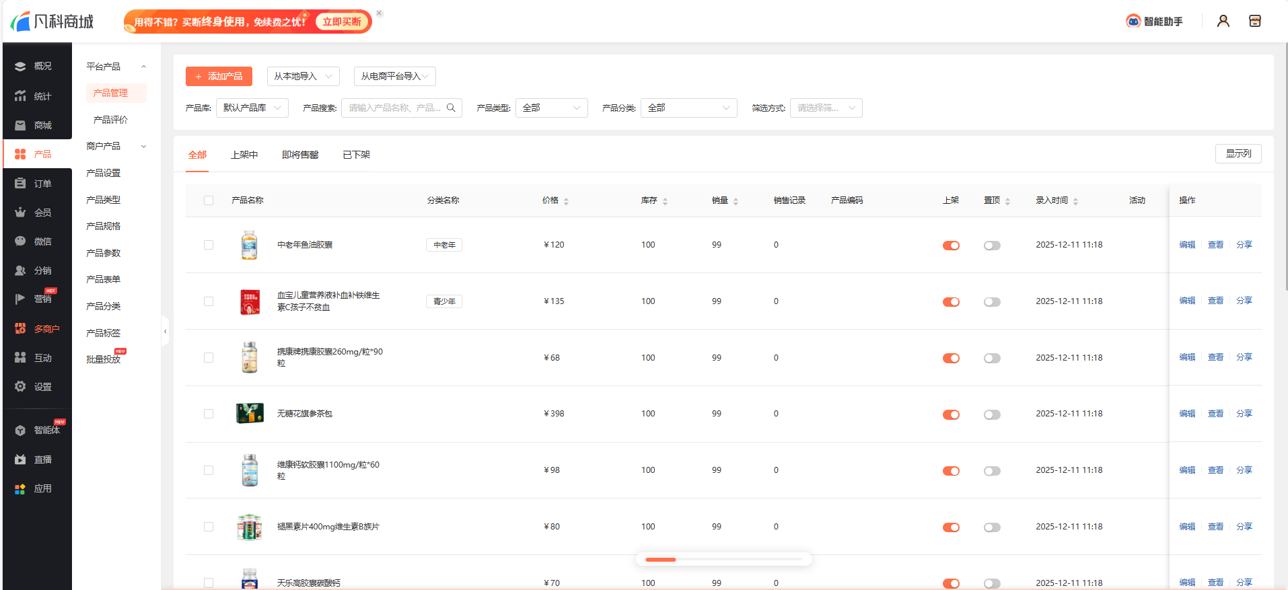The image size is (1288, 590).
Task: Click the 添加产品 button
Action: click(x=219, y=77)
